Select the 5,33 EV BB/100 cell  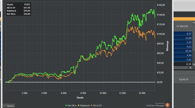click(x=183, y=42)
